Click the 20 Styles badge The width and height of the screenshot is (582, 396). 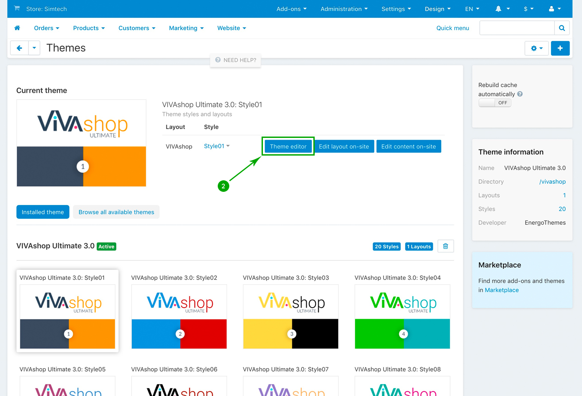[387, 247]
